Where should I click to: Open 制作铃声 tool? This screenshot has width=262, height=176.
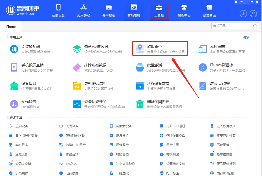25,104
